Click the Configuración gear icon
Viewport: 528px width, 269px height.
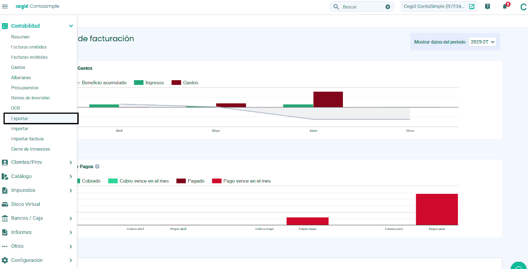point(5,260)
